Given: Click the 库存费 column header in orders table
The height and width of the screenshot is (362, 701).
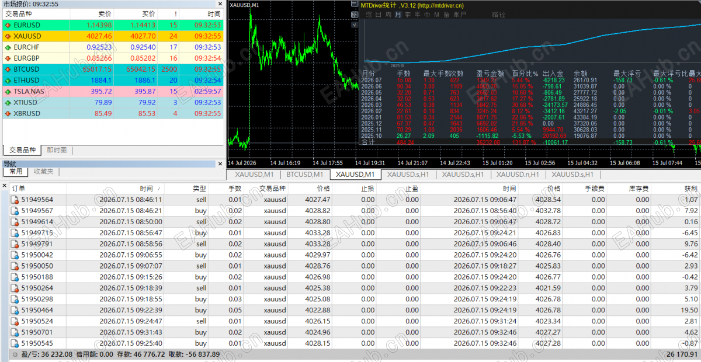Looking at the screenshot, I should point(638,189).
